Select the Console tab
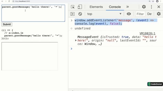163x91 pixels. (115, 7)
